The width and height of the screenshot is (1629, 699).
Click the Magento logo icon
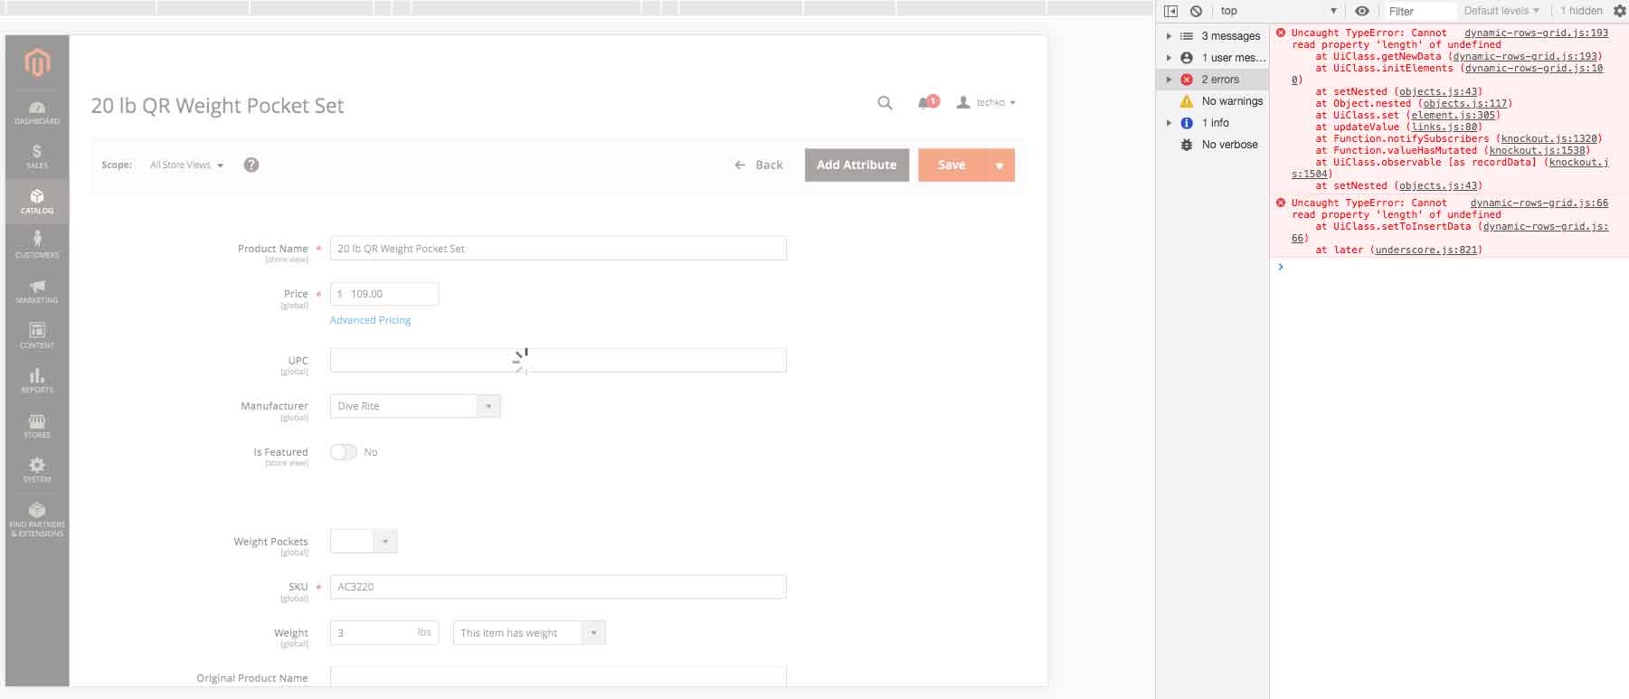tap(37, 62)
